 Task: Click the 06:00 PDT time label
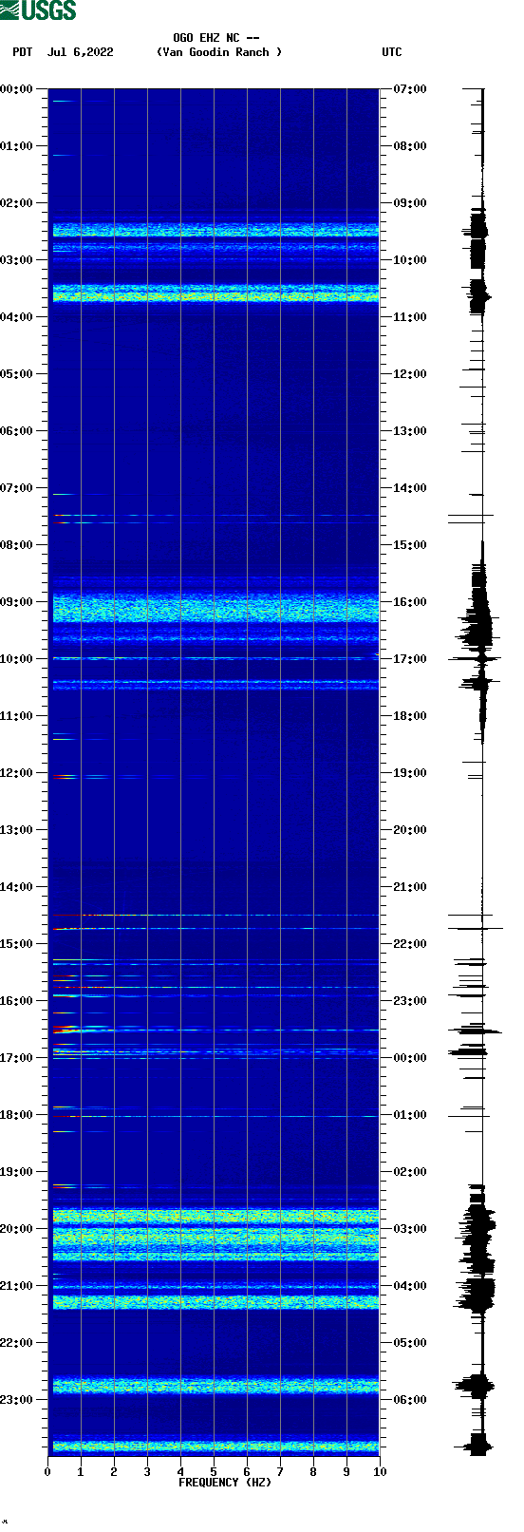coord(17,431)
